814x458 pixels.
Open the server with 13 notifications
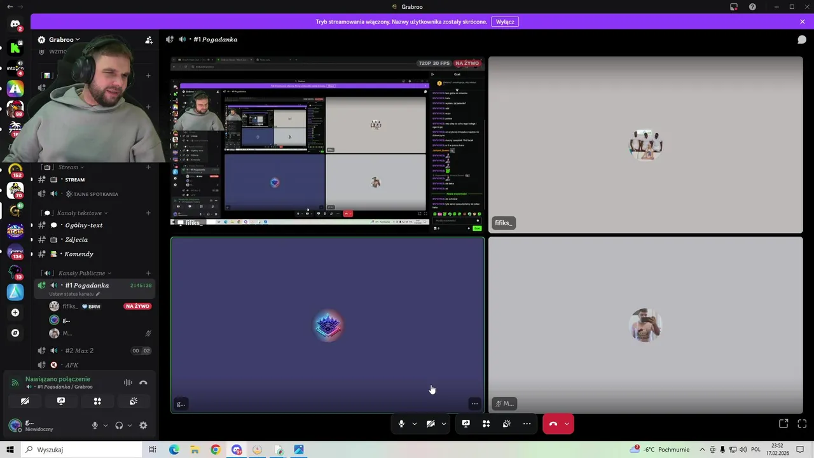click(x=15, y=272)
